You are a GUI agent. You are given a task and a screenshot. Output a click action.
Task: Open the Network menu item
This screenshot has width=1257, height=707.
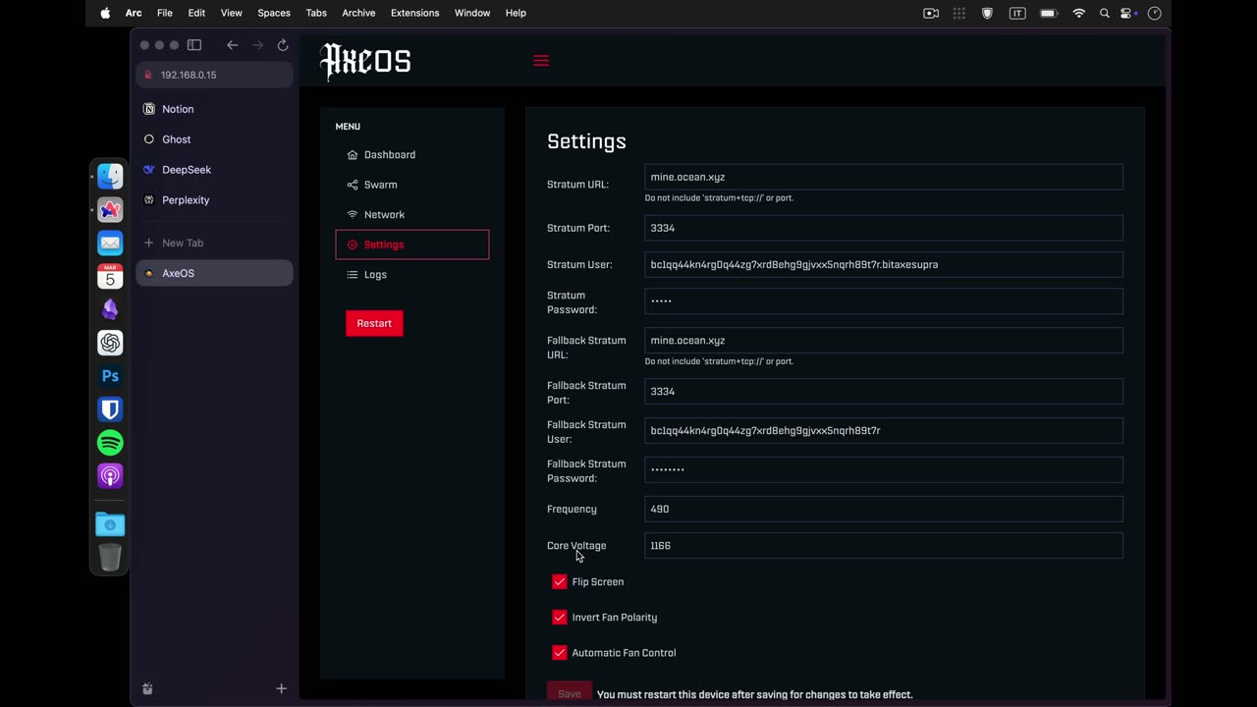[412, 215]
